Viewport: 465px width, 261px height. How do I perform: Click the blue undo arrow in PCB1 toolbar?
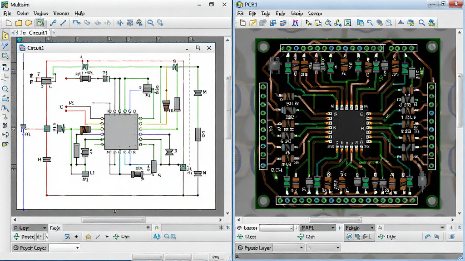[370, 23]
